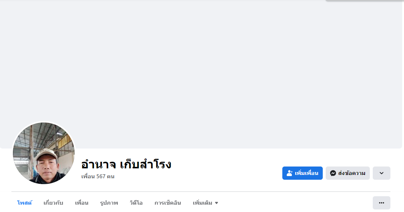404x212 pixels.
Task: Go to the เพื่อน tab
Action: tap(82, 203)
